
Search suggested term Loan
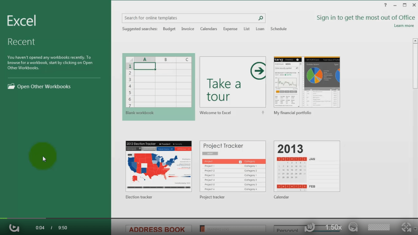pos(260,29)
